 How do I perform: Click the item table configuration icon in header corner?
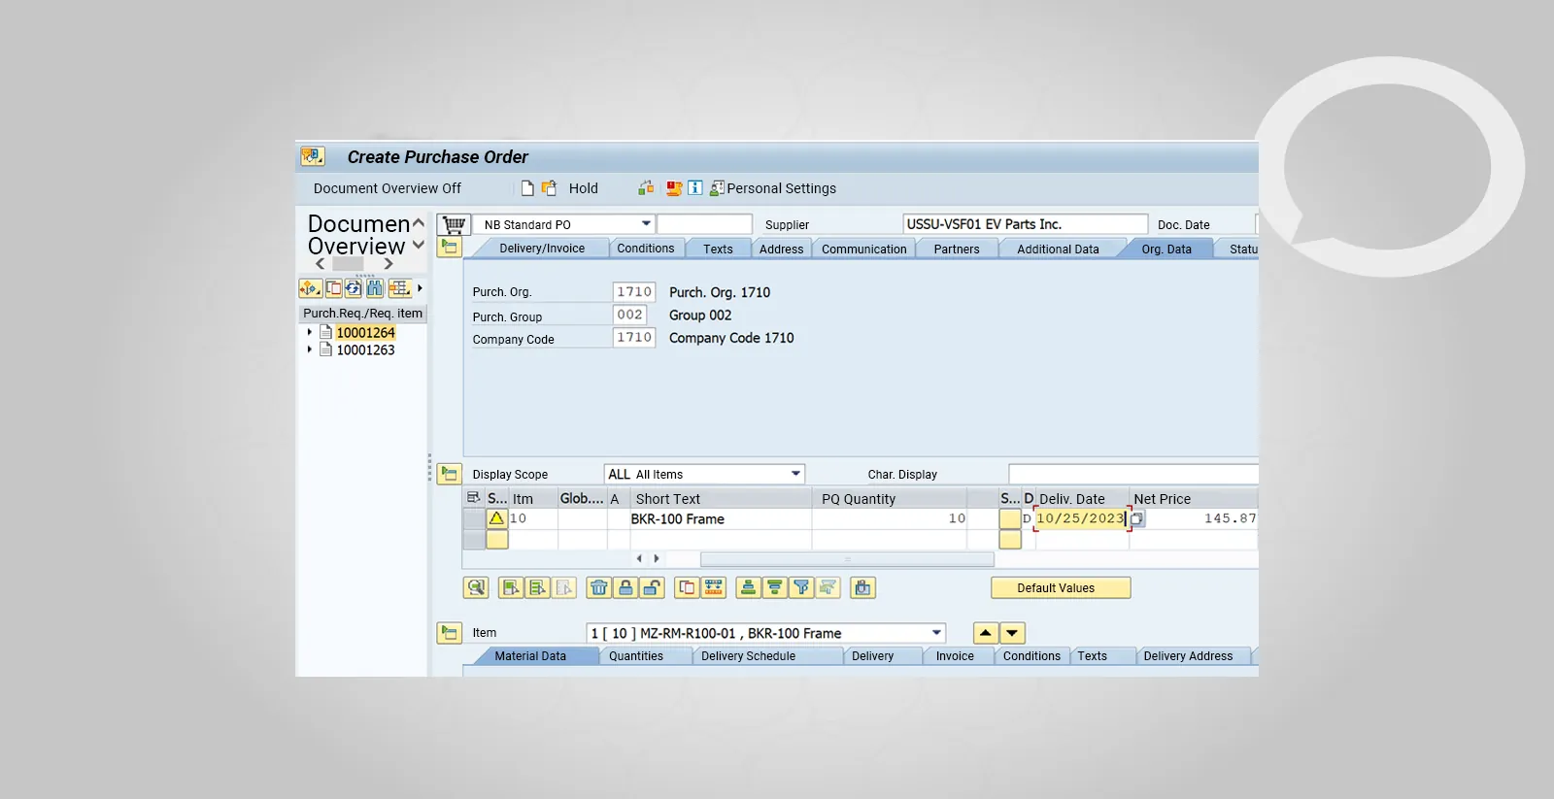[474, 498]
